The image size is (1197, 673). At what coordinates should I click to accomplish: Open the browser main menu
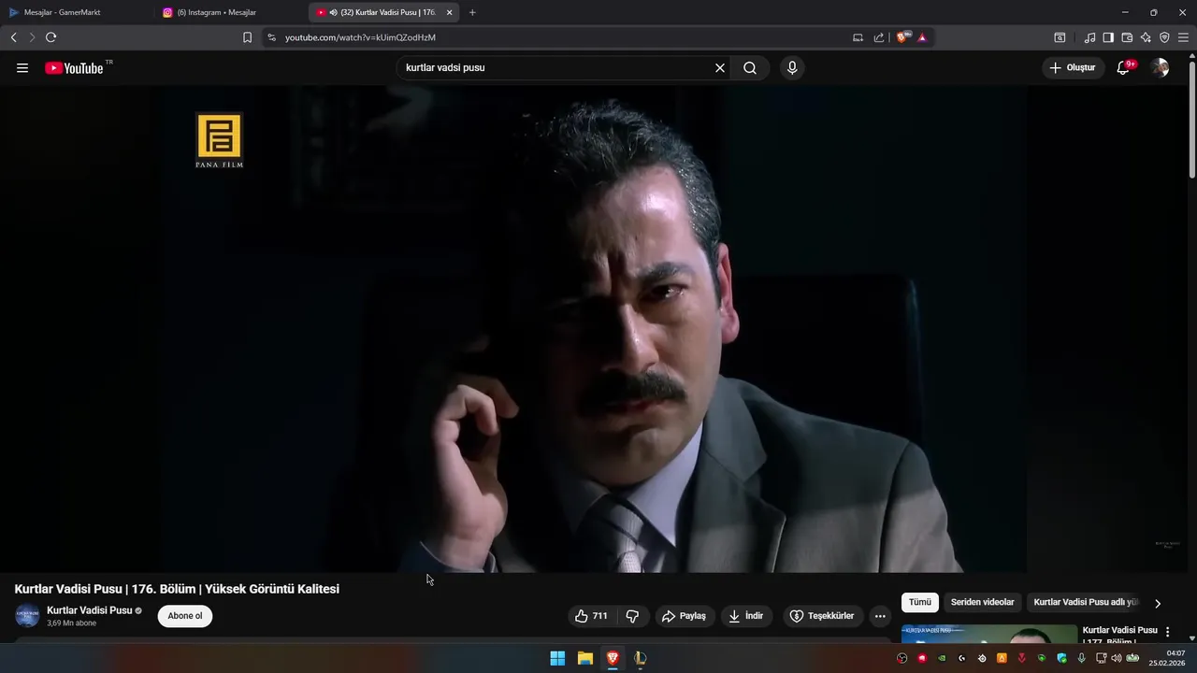(1183, 37)
